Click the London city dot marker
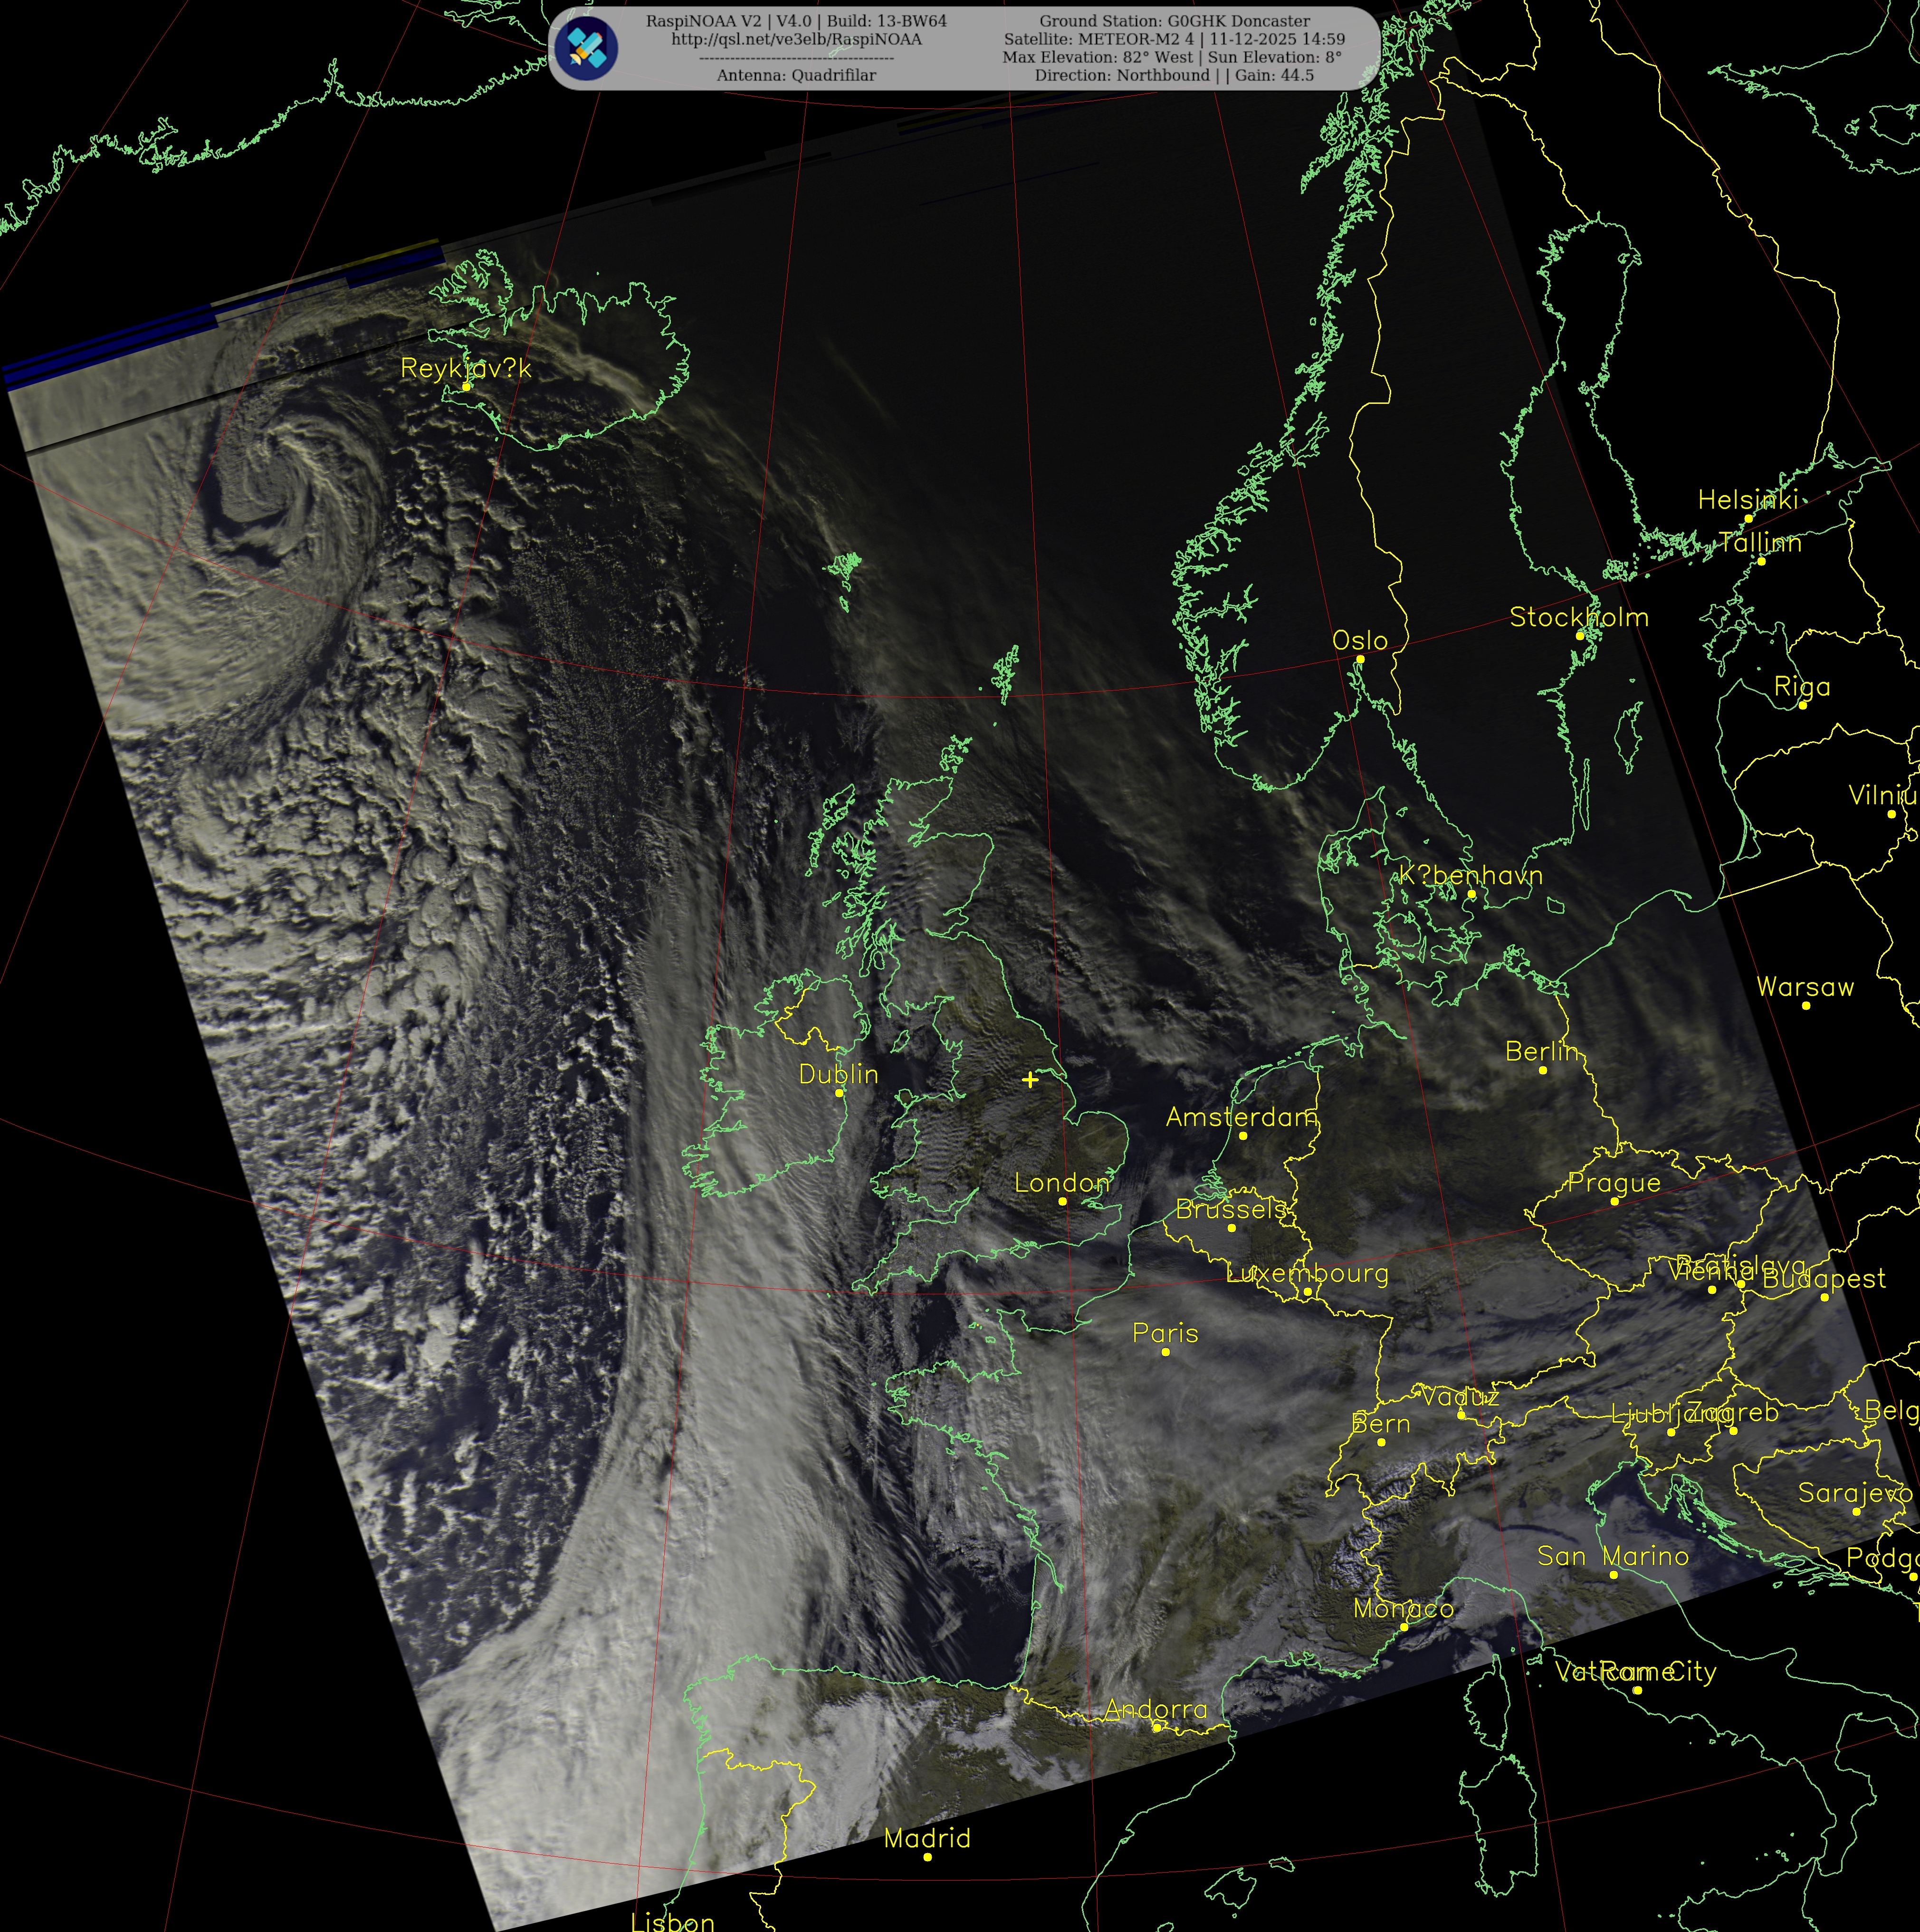 (1063, 1201)
